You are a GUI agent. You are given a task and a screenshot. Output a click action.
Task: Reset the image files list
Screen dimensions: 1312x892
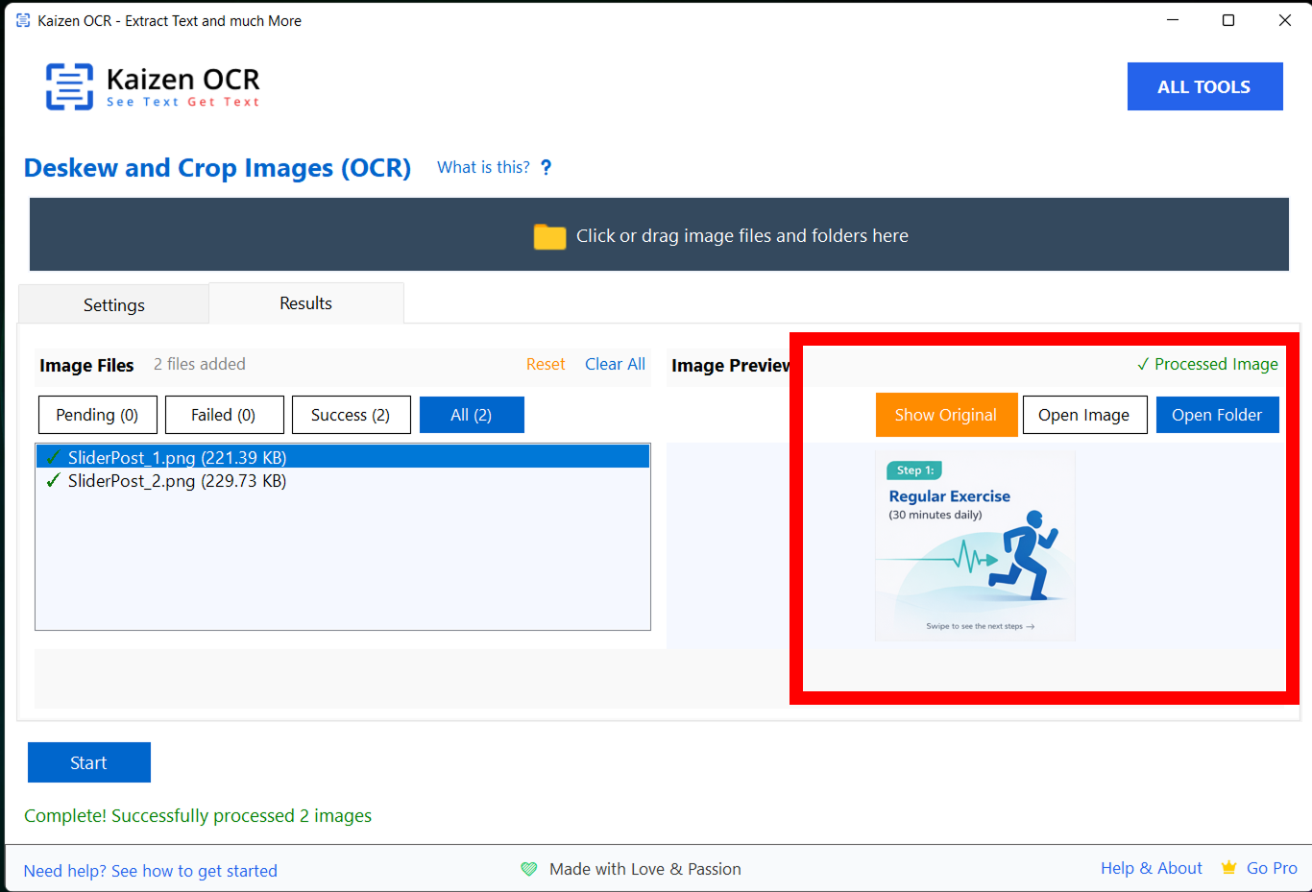pyautogui.click(x=546, y=364)
